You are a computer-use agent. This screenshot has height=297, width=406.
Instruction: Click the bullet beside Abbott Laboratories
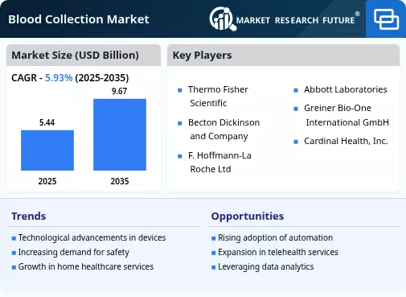coord(296,90)
